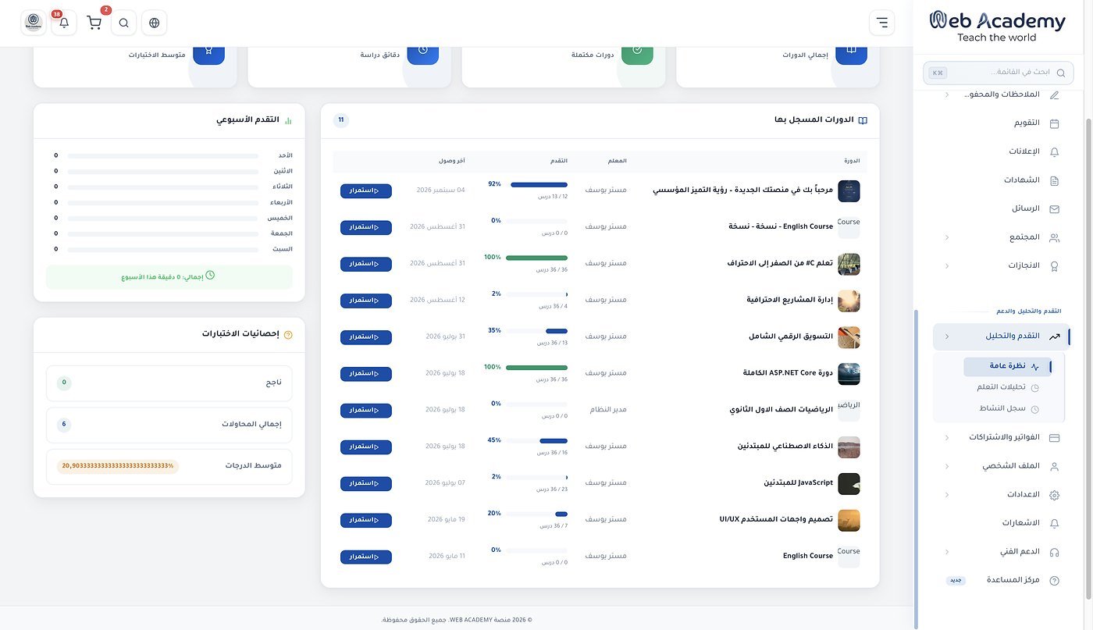Click the trend chart icon beside التقدم والتحليل
The image size is (1093, 630).
point(1054,336)
